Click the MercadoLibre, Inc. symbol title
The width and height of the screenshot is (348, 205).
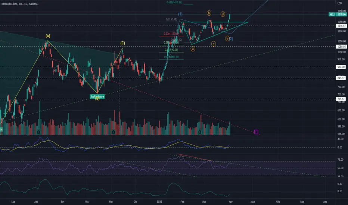click(x=20, y=4)
